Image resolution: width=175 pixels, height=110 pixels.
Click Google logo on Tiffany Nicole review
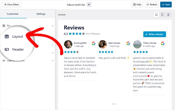(x=163, y=43)
